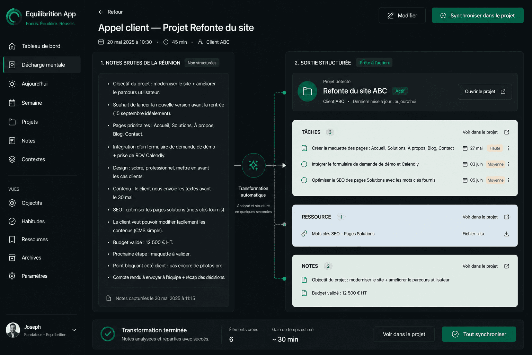Click the Refonte du site ABC folder icon

coord(308,92)
